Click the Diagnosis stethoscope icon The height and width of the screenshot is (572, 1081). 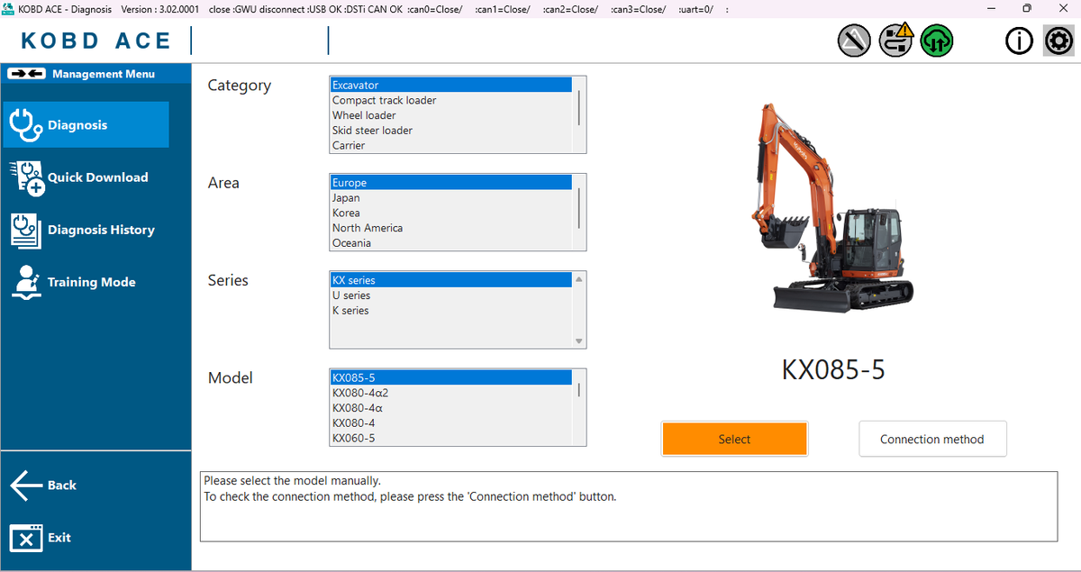25,125
